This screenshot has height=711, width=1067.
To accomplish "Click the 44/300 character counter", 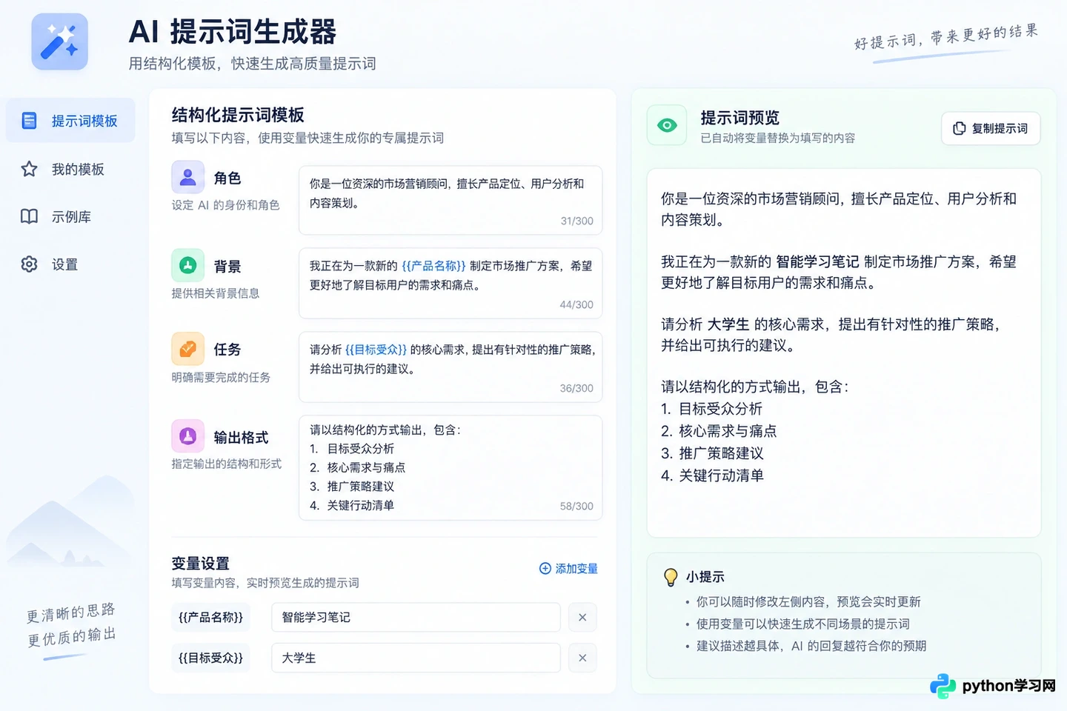I will [x=576, y=304].
